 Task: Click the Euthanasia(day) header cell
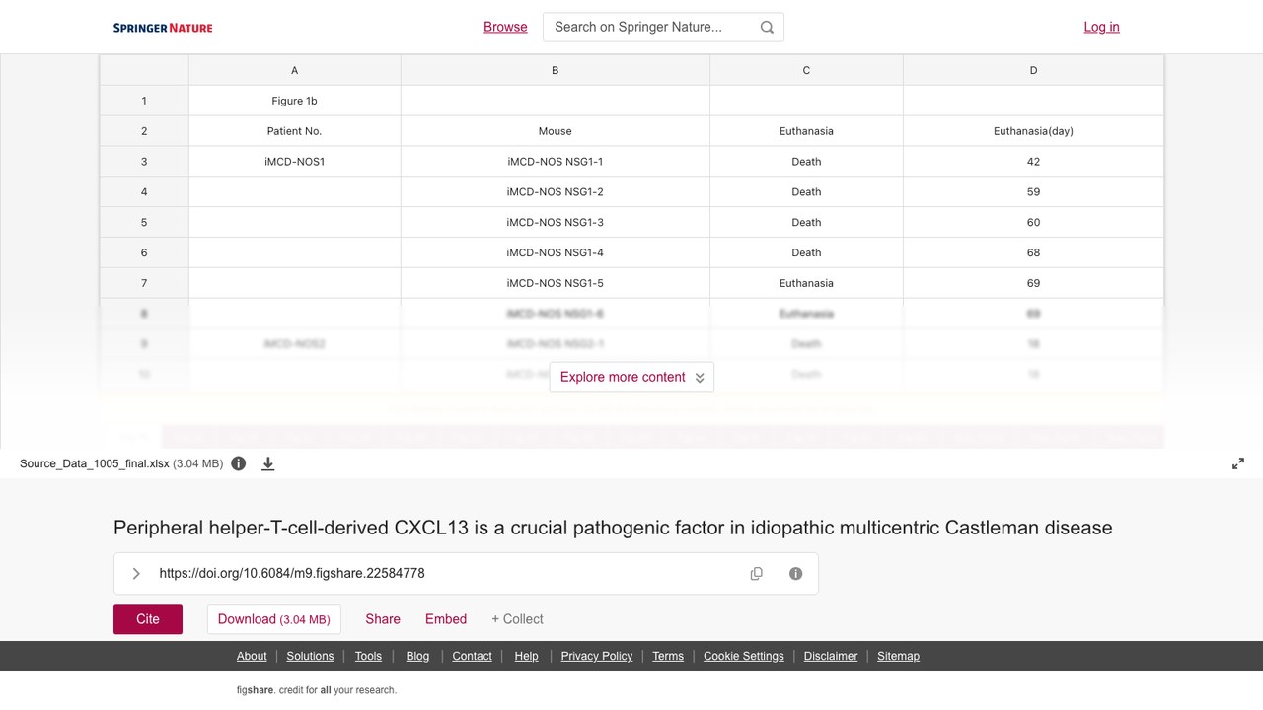point(1033,131)
